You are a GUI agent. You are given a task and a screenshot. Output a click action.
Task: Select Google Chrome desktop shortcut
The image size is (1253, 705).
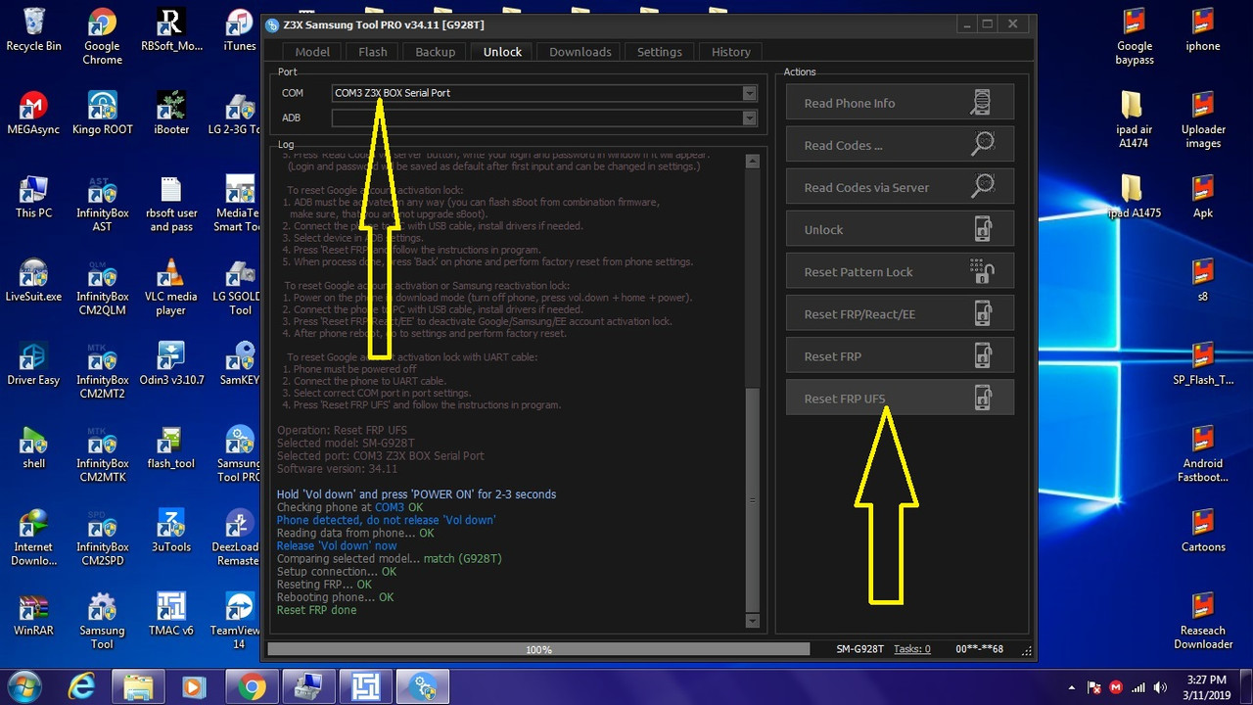pos(102,37)
